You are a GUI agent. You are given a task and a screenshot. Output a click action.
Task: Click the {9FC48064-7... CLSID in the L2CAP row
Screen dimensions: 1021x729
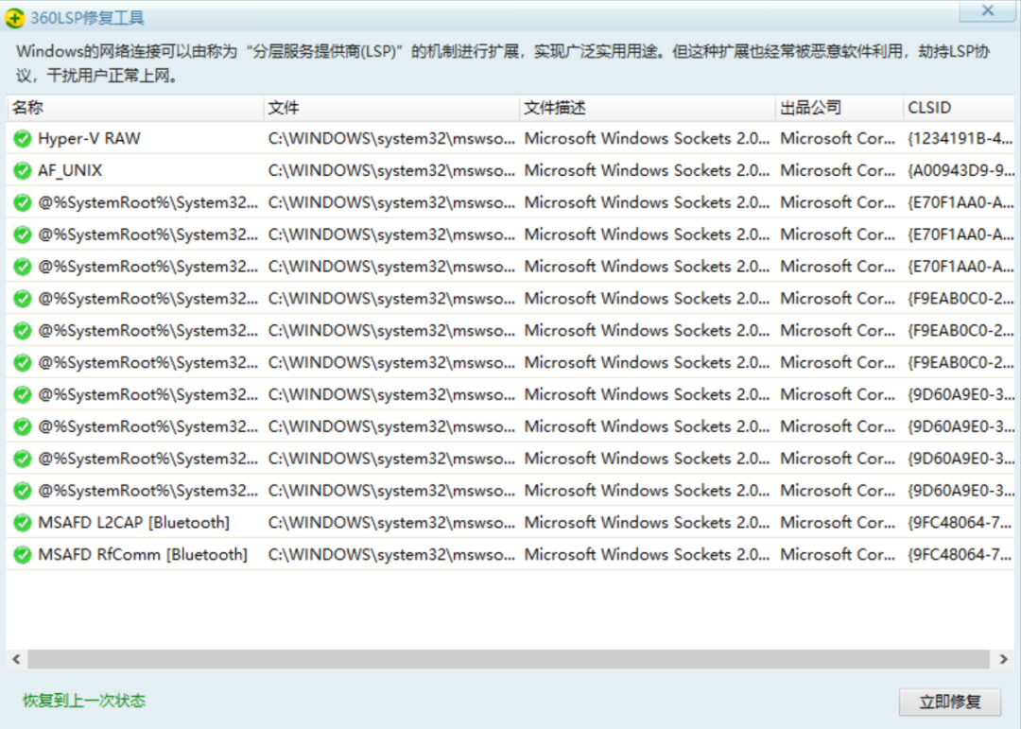pos(960,523)
